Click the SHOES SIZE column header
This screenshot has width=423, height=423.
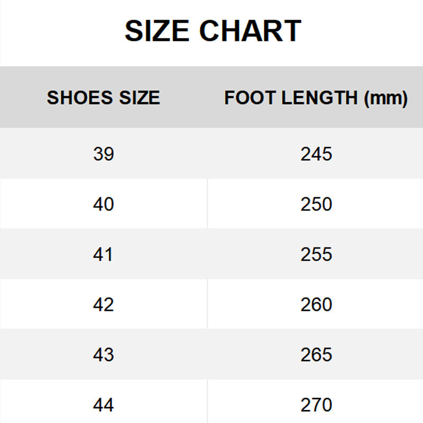[103, 98]
